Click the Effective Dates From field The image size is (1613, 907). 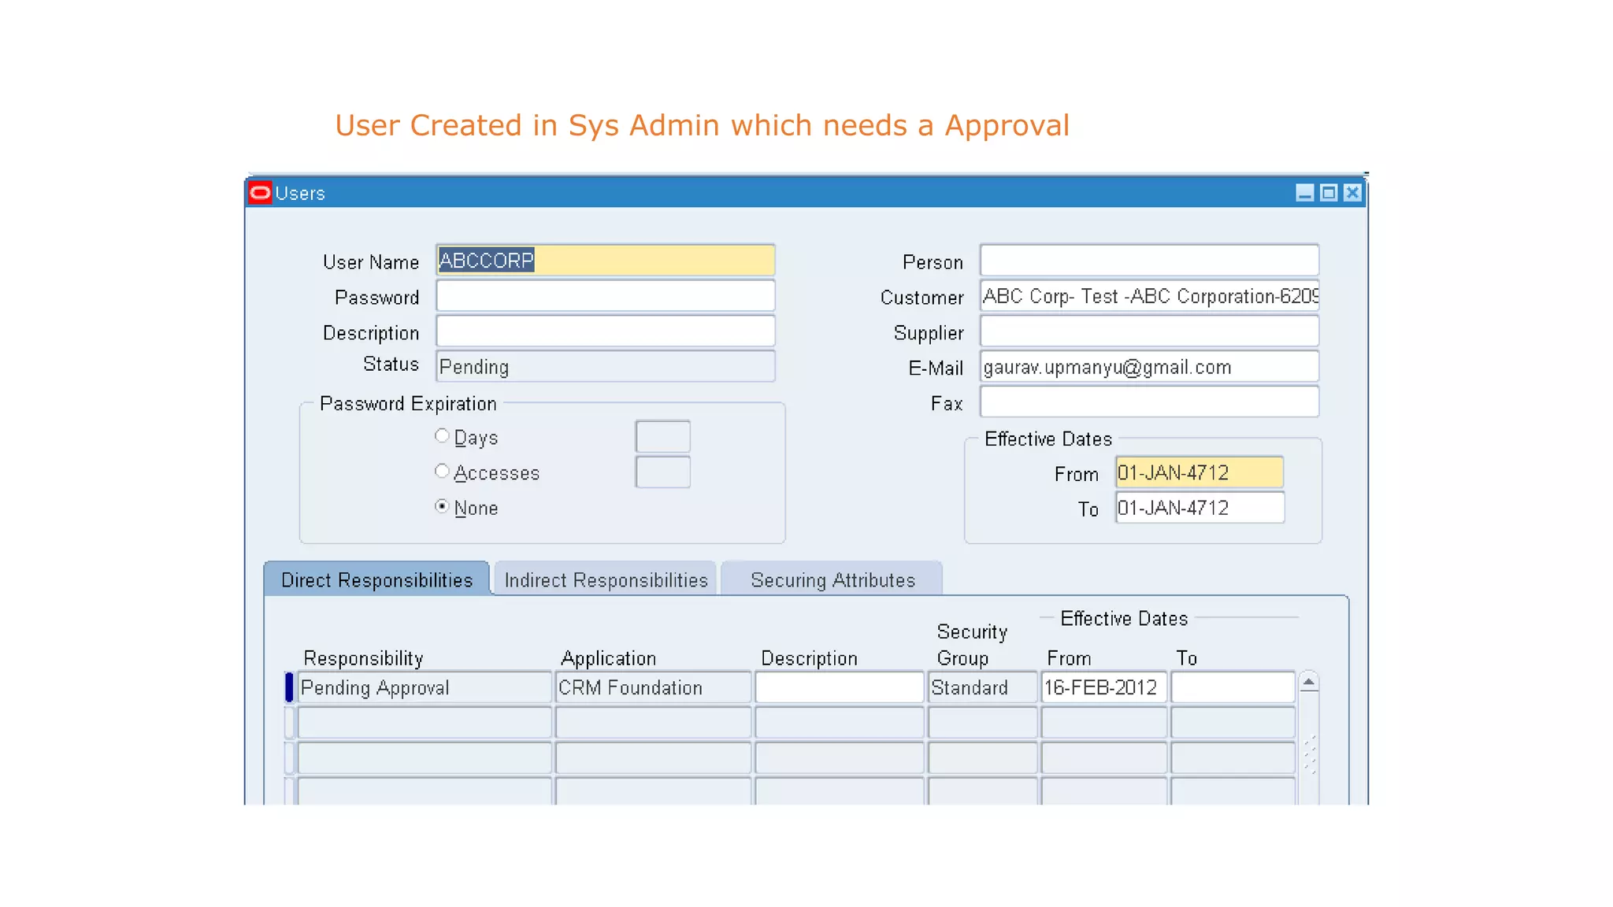[x=1200, y=472]
